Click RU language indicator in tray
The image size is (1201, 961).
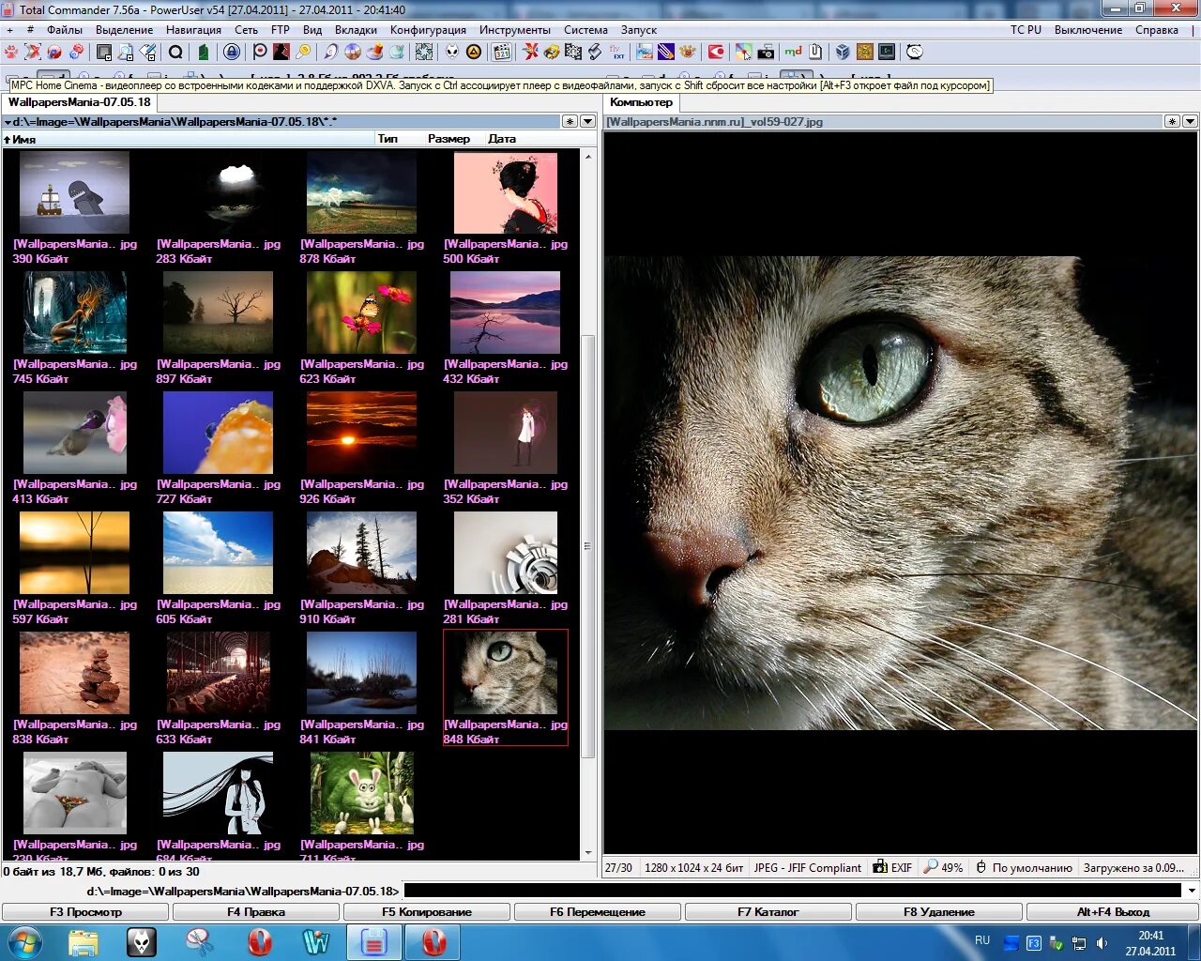[982, 939]
